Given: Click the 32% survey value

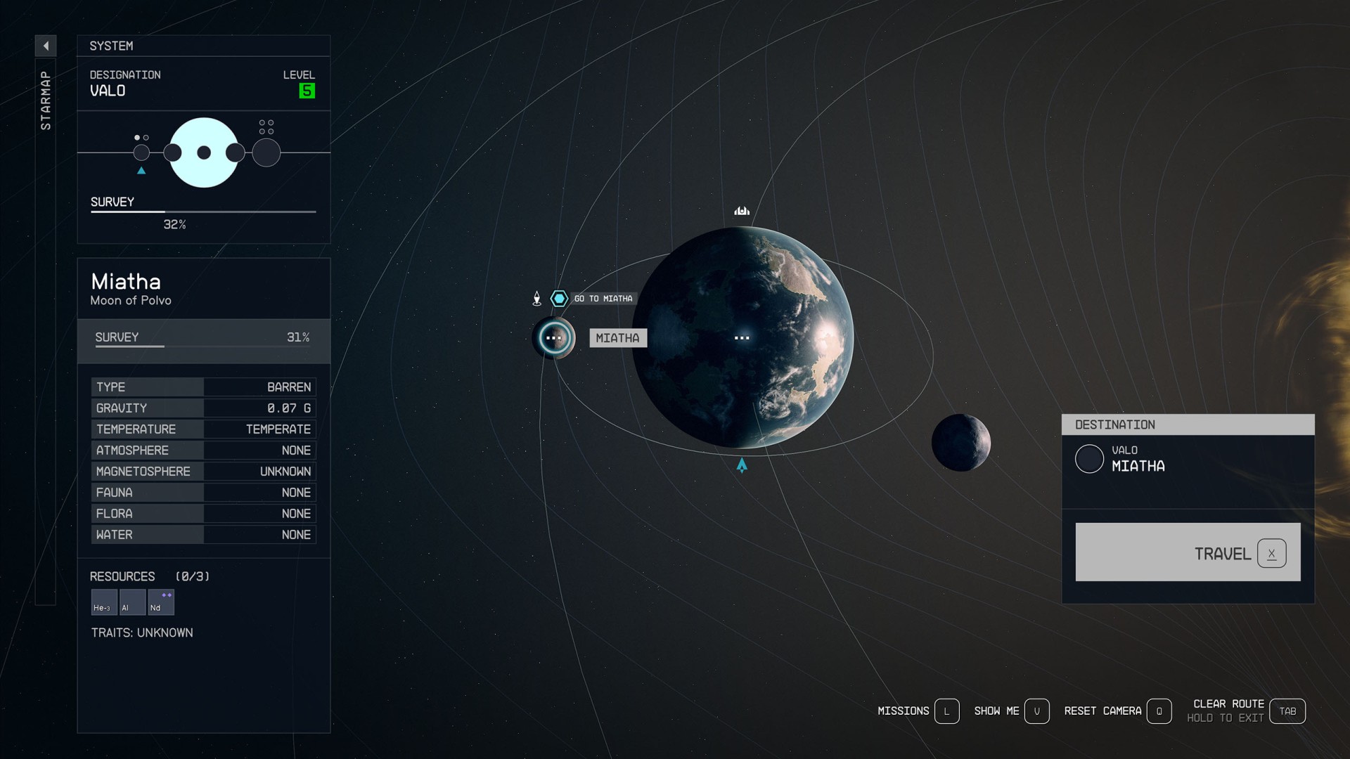Looking at the screenshot, I should pos(174,224).
